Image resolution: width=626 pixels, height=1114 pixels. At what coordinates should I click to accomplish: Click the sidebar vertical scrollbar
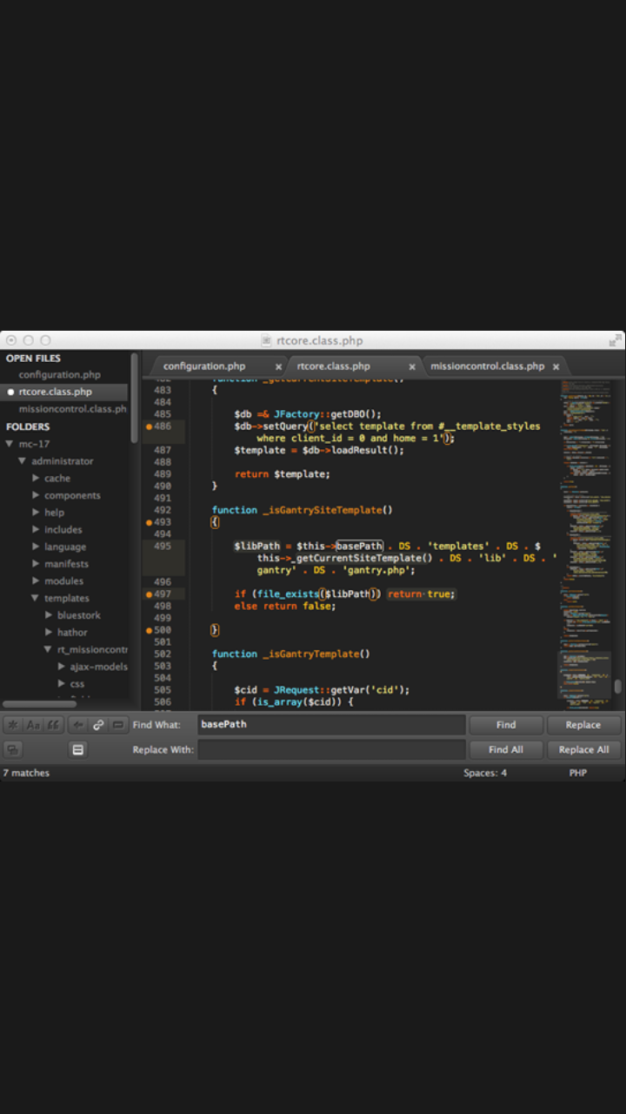click(134, 397)
